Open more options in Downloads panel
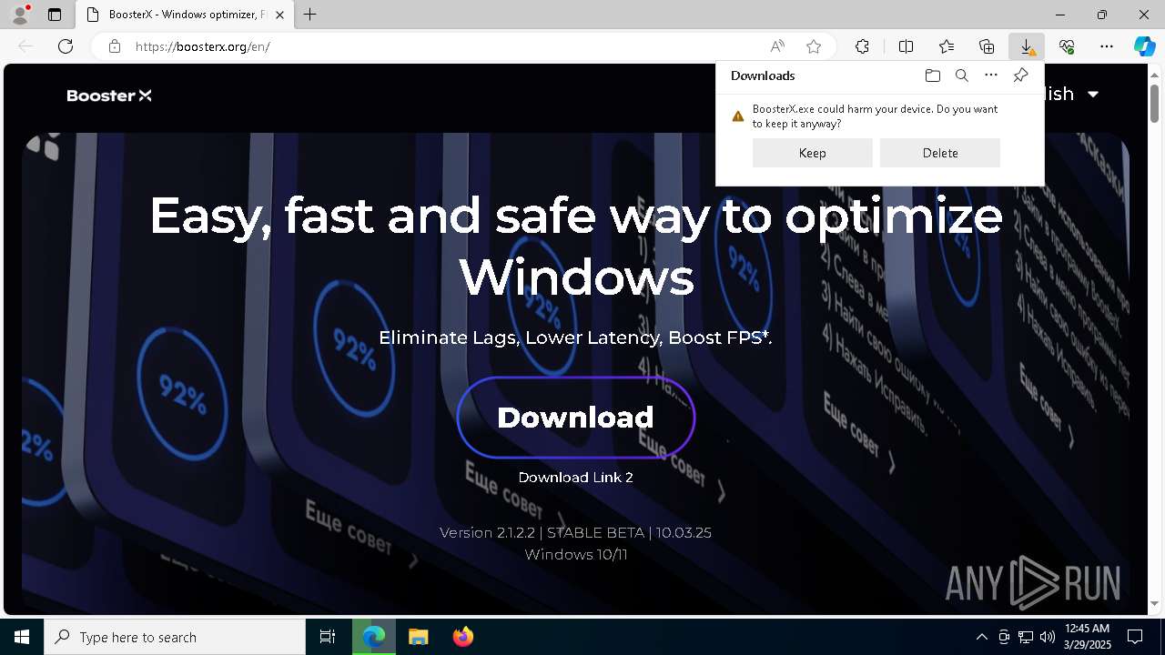Viewport: 1165px width, 655px height. click(991, 76)
